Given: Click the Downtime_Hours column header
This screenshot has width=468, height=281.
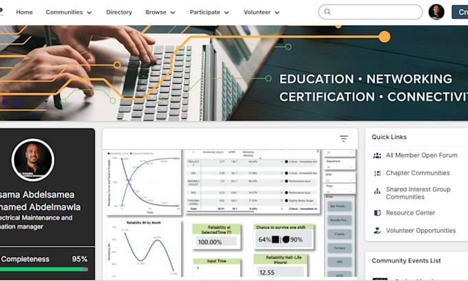Looking at the screenshot, I should [x=213, y=152].
